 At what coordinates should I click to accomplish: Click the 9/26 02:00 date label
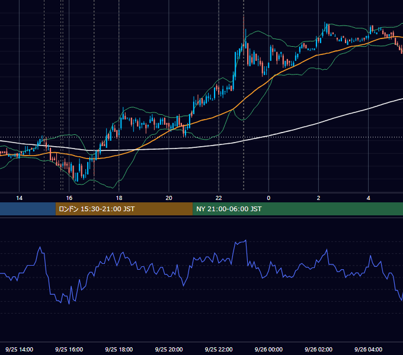(318, 349)
